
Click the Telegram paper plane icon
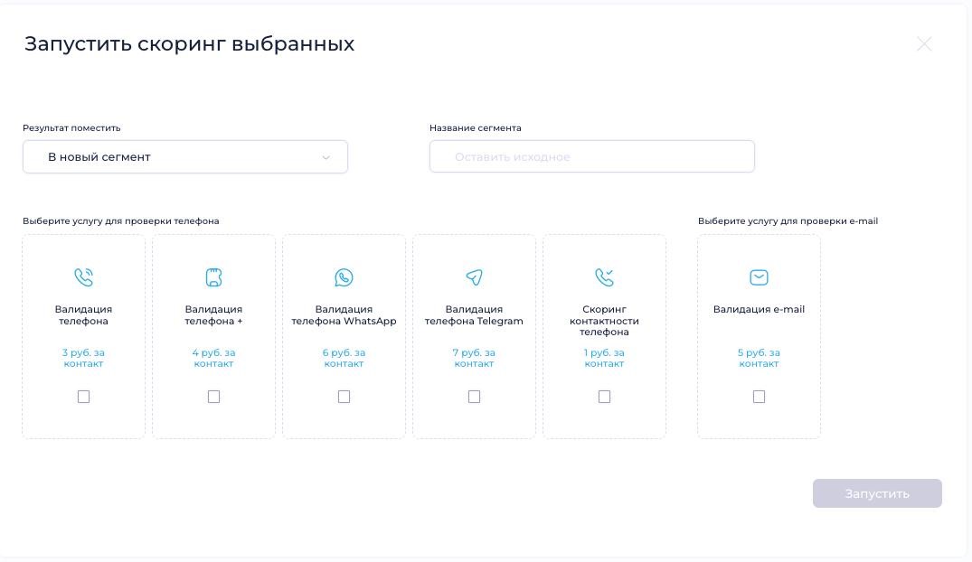pos(474,277)
